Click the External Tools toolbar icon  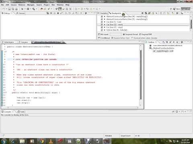coord(33,9)
